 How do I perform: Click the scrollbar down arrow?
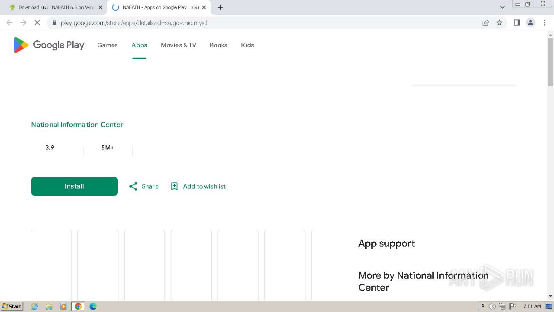click(x=551, y=296)
